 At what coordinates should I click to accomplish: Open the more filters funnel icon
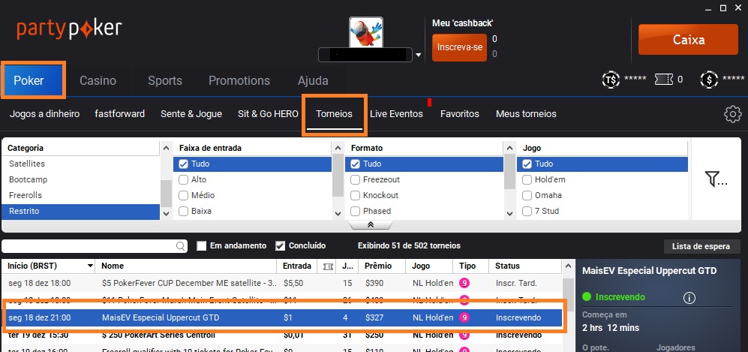click(715, 179)
